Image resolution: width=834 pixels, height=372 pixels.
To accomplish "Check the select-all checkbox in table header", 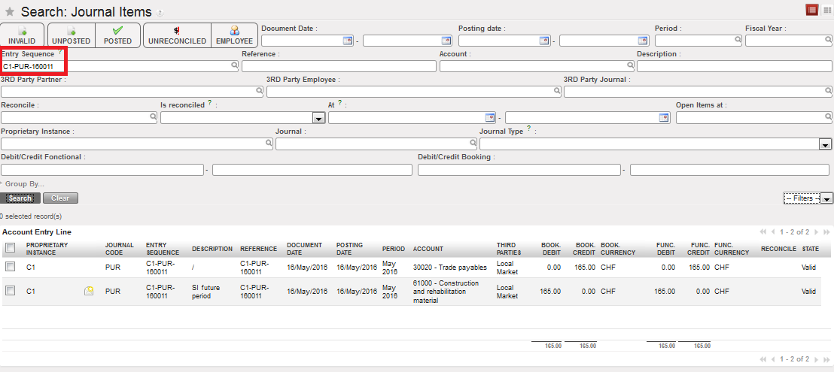I will [x=10, y=248].
